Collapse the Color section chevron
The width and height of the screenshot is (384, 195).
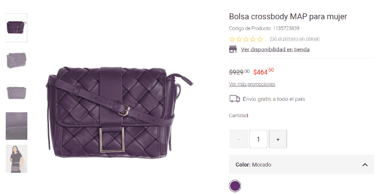(365, 165)
